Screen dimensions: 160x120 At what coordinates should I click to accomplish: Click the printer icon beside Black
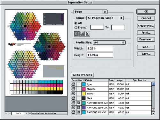tap(73, 98)
